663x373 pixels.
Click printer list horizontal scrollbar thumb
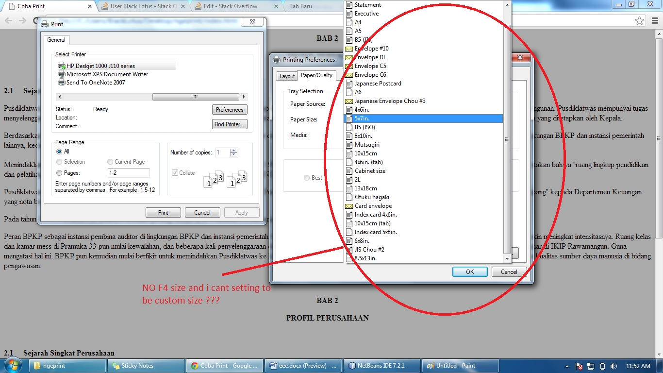(196, 97)
